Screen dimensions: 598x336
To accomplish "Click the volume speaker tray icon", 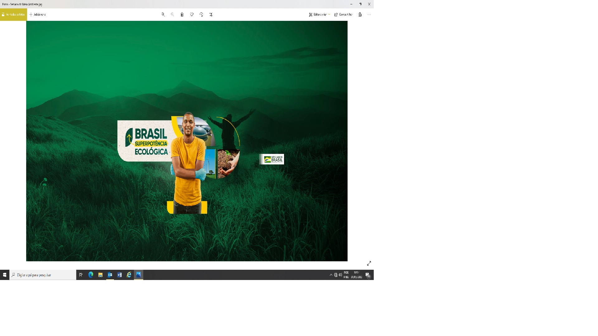I will 340,275.
